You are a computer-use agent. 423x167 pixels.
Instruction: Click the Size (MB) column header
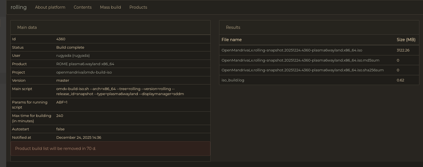pyautogui.click(x=406, y=40)
